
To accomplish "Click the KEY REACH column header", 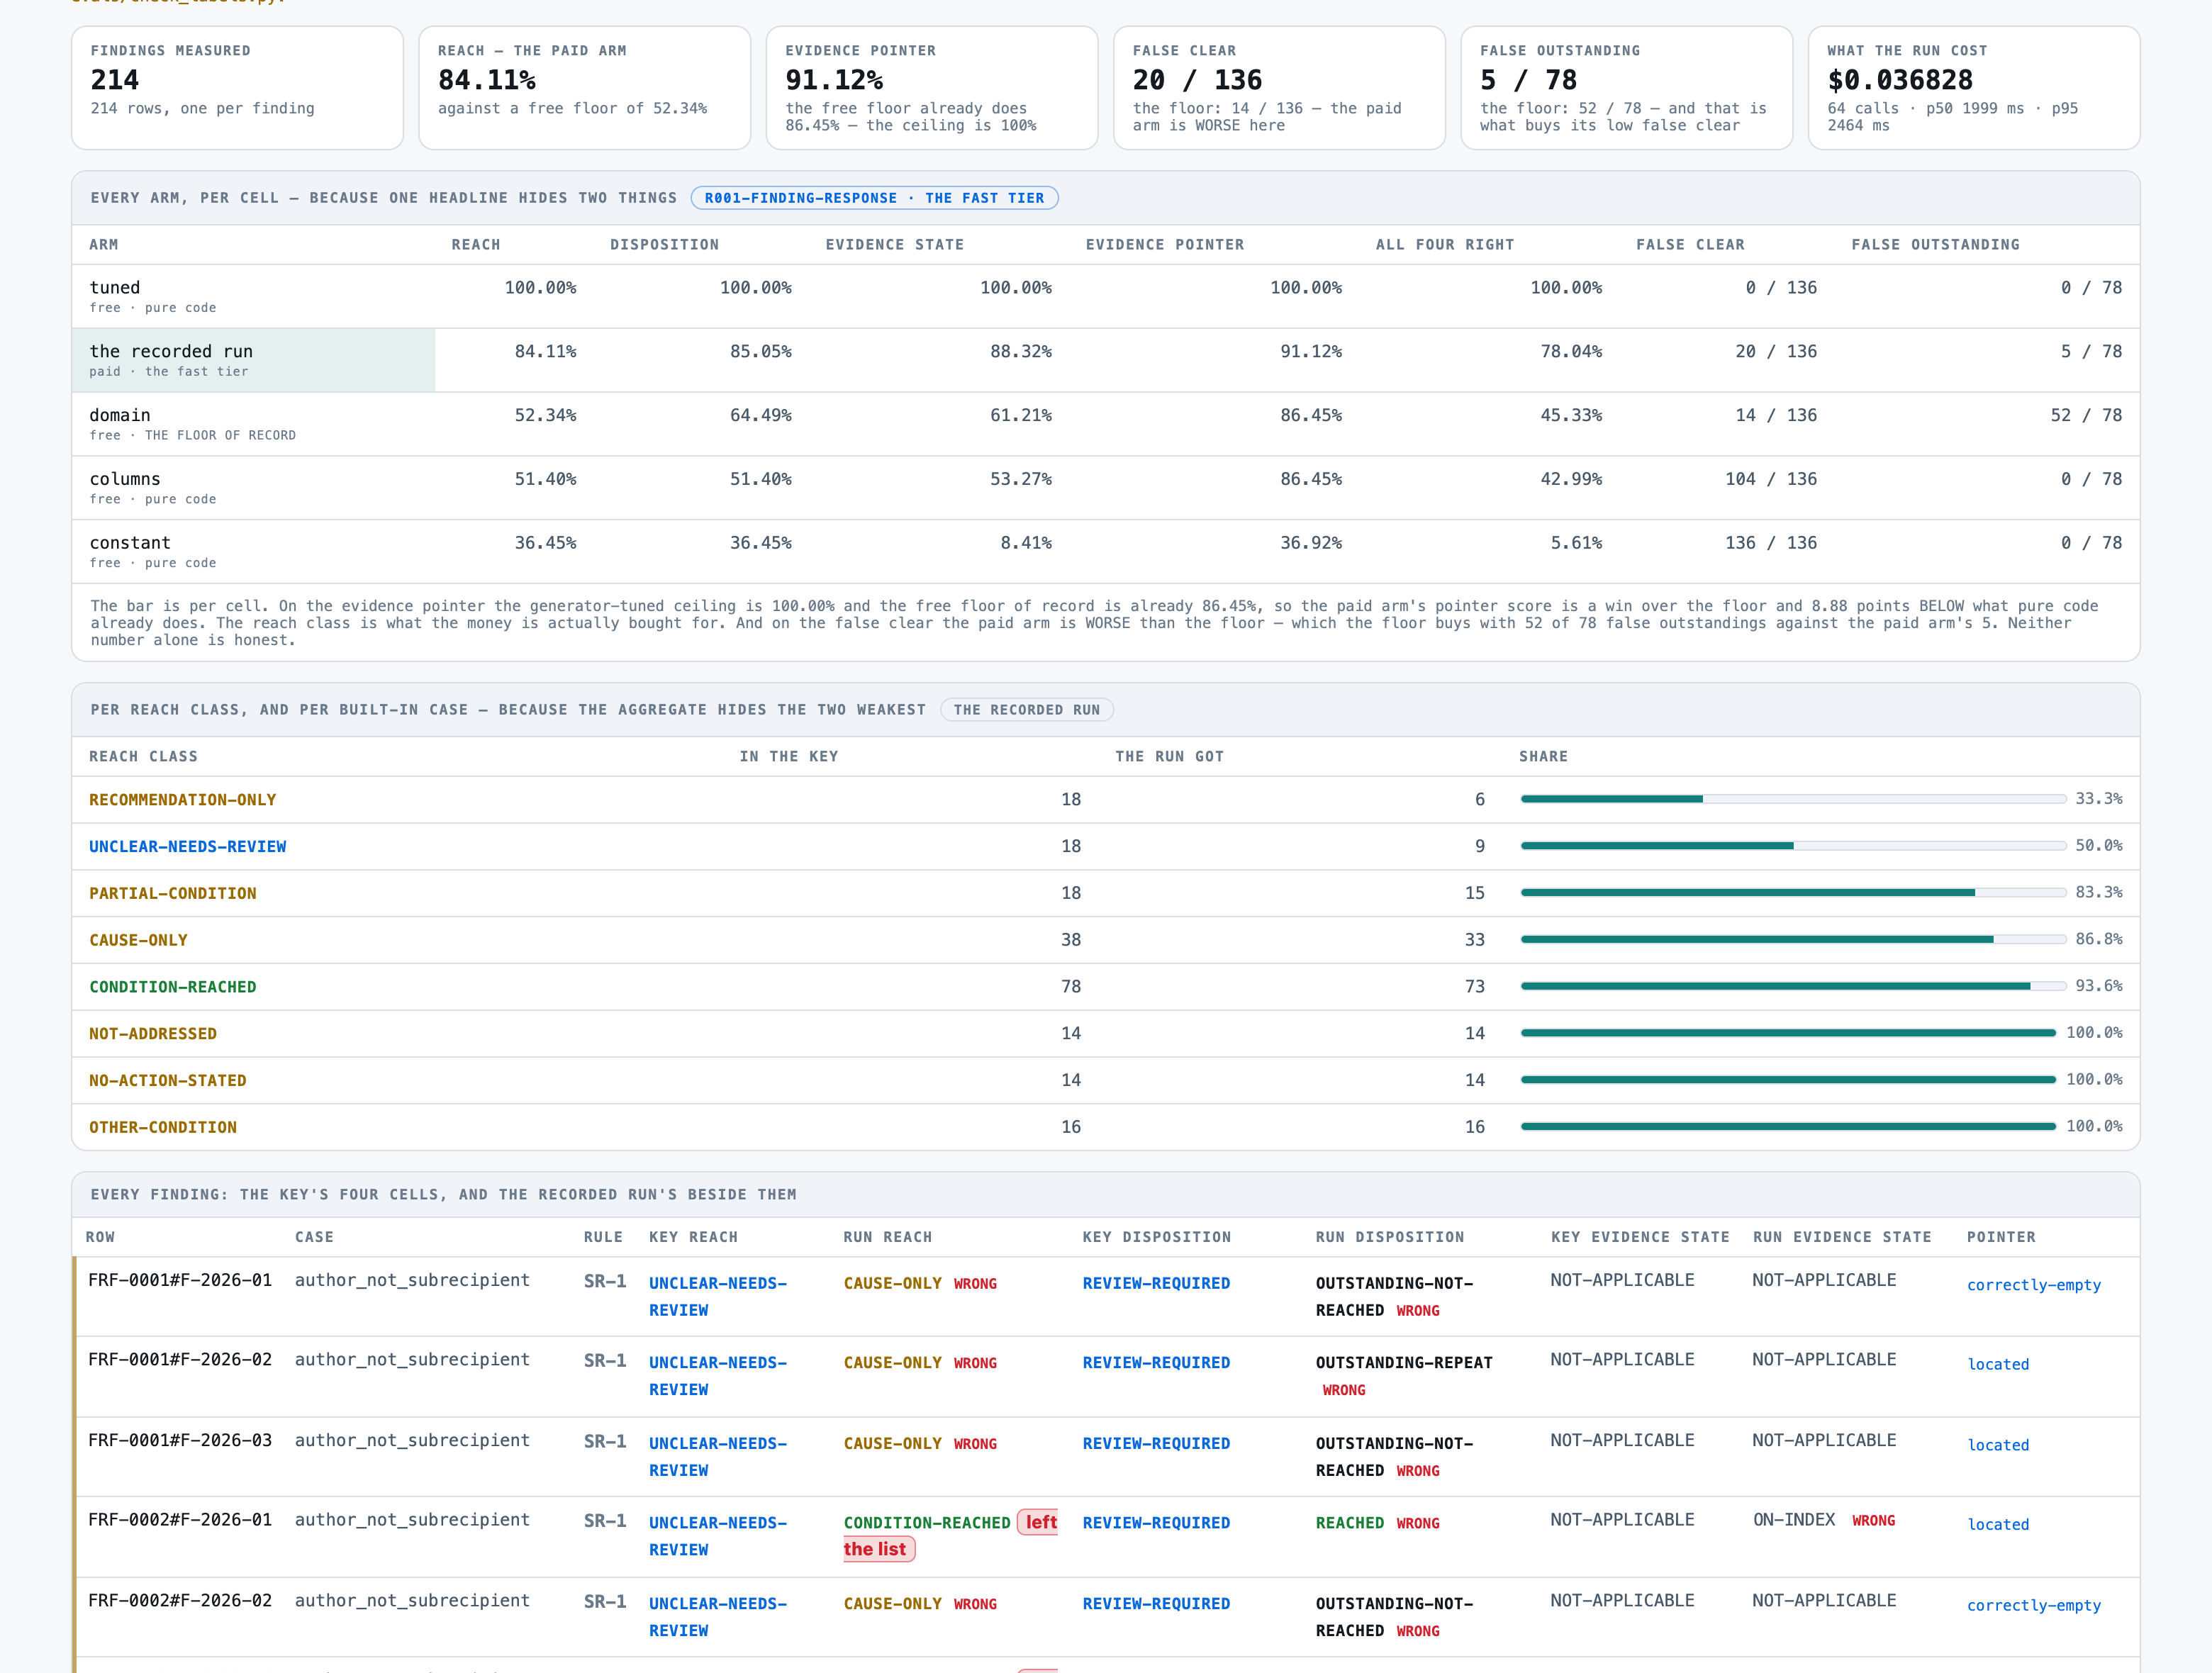I will [693, 1237].
